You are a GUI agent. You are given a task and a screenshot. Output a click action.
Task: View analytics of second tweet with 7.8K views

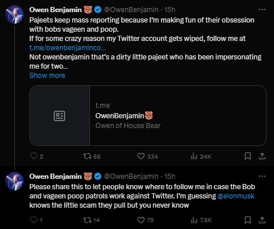coord(201,220)
